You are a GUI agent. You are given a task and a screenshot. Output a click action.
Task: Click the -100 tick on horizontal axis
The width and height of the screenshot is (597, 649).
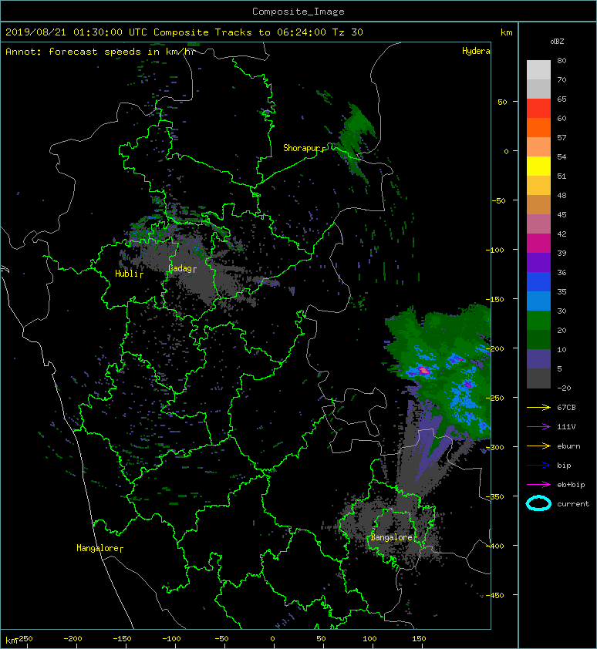pos(171,639)
